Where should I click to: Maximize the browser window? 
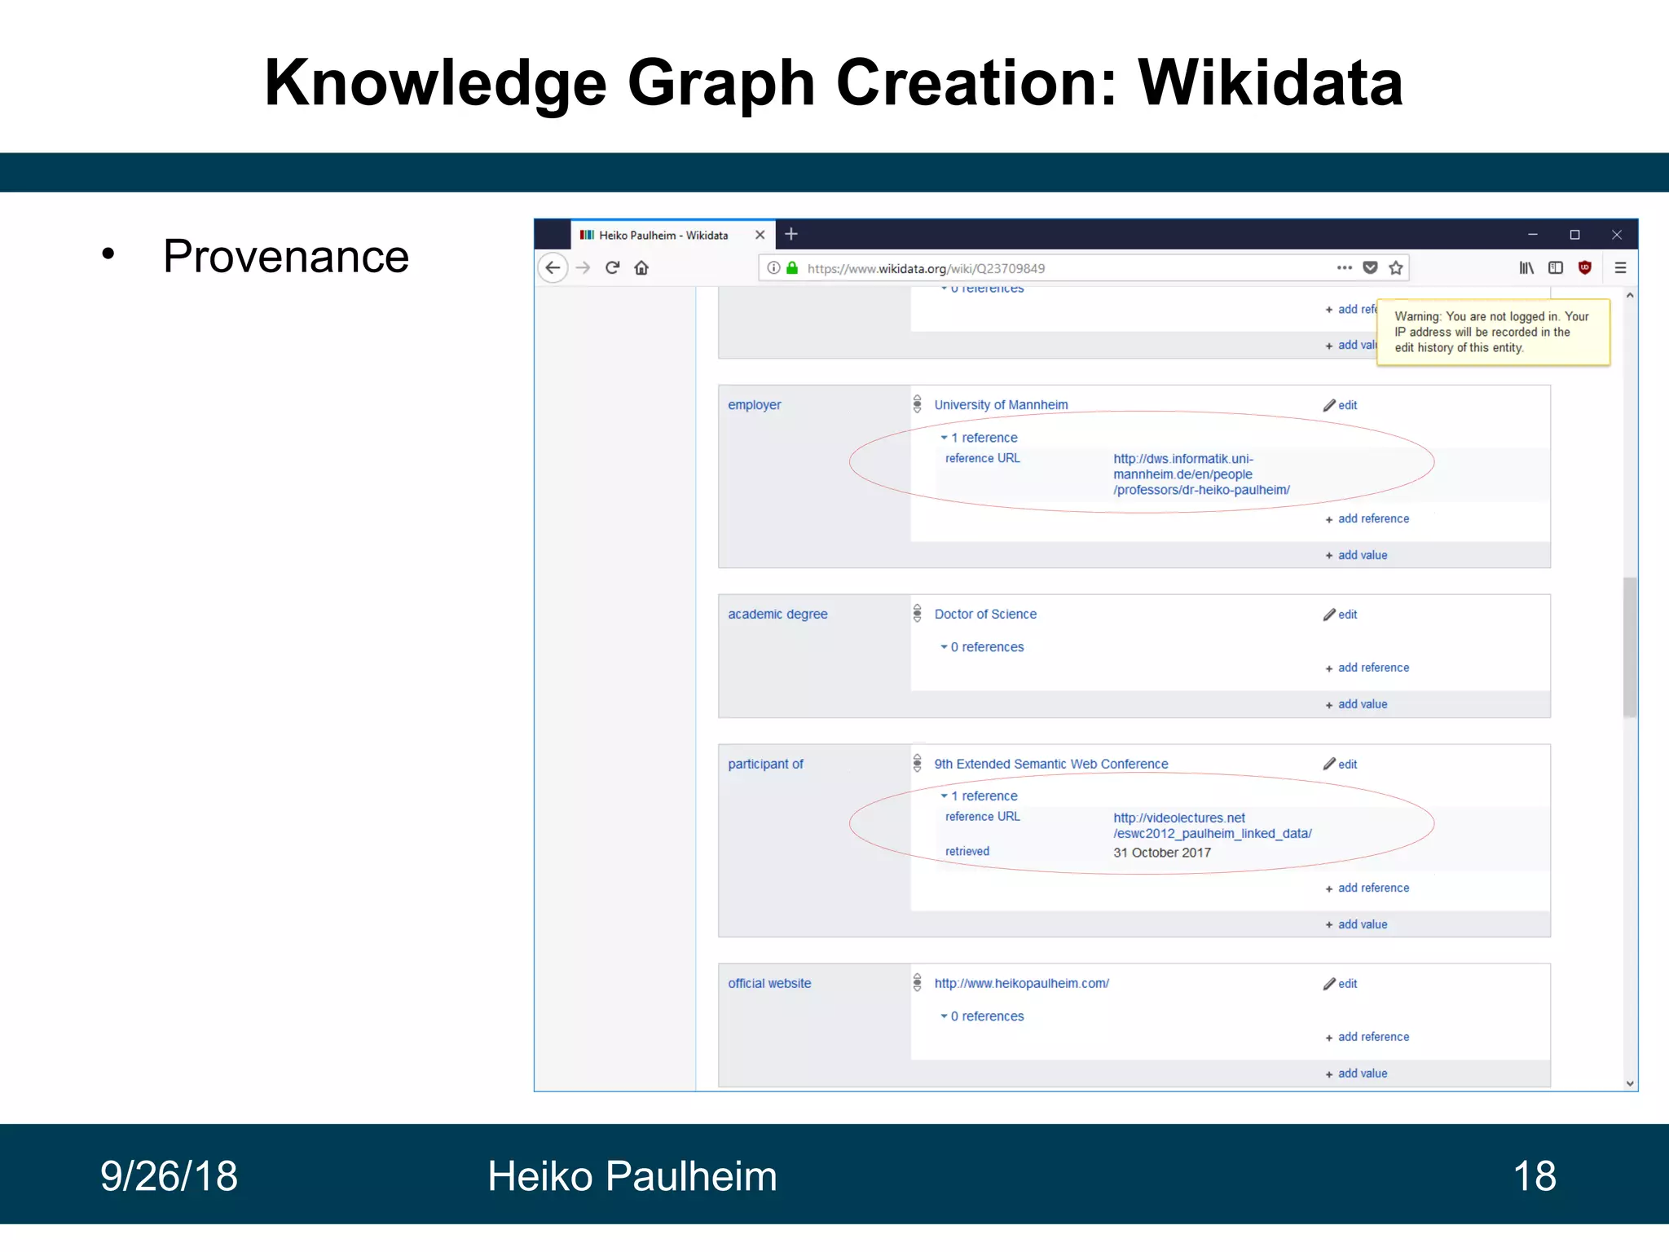coord(1575,235)
